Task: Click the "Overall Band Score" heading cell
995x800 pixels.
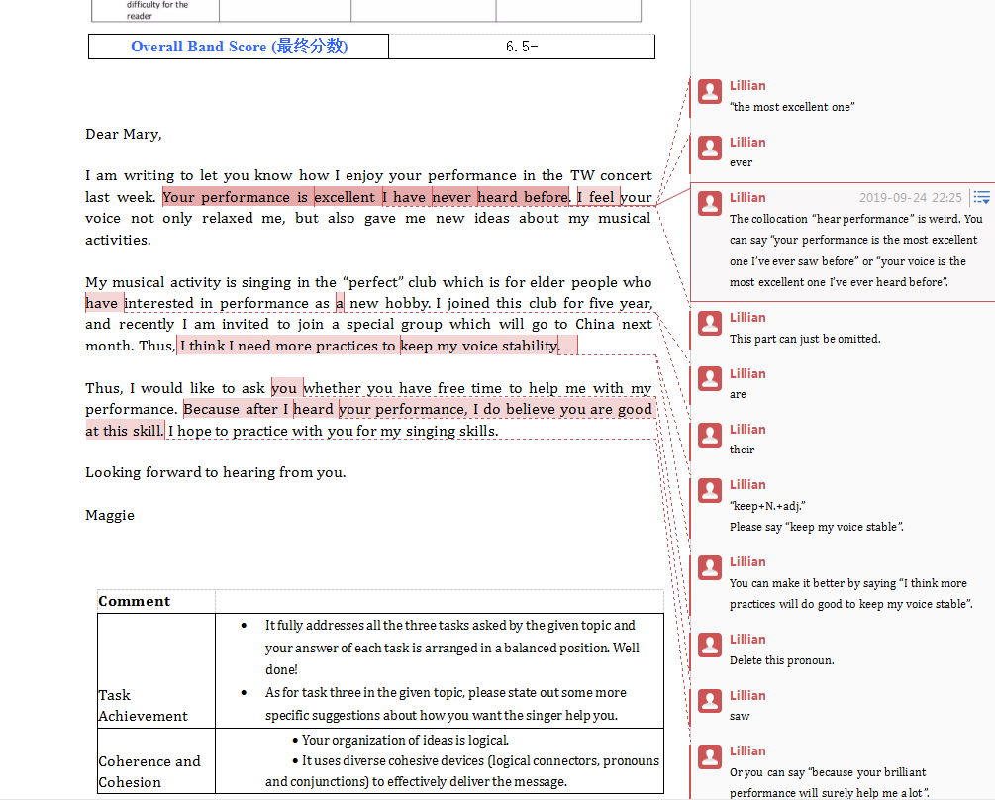Action: (x=239, y=47)
